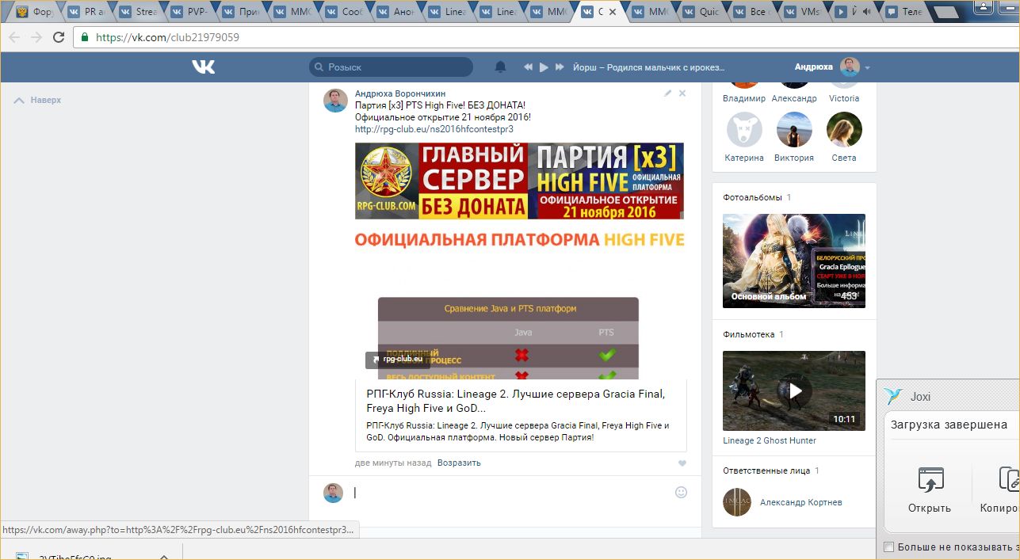Click the Наверх back-to-top button
The height and width of the screenshot is (560, 1020).
(39, 100)
